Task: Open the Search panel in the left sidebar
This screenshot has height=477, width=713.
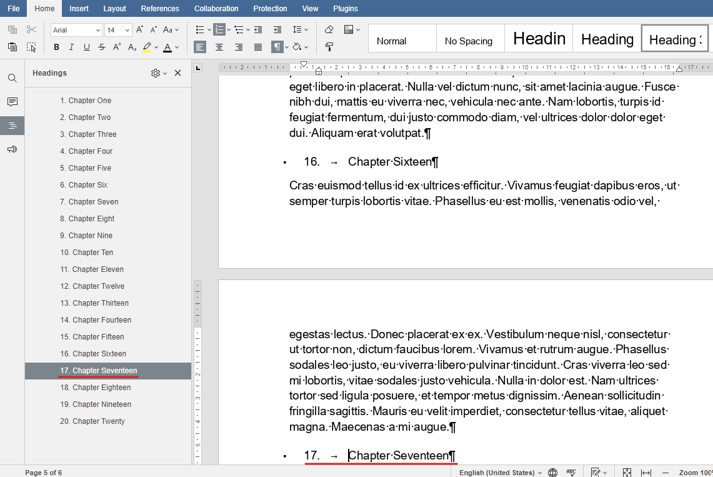Action: (x=12, y=78)
